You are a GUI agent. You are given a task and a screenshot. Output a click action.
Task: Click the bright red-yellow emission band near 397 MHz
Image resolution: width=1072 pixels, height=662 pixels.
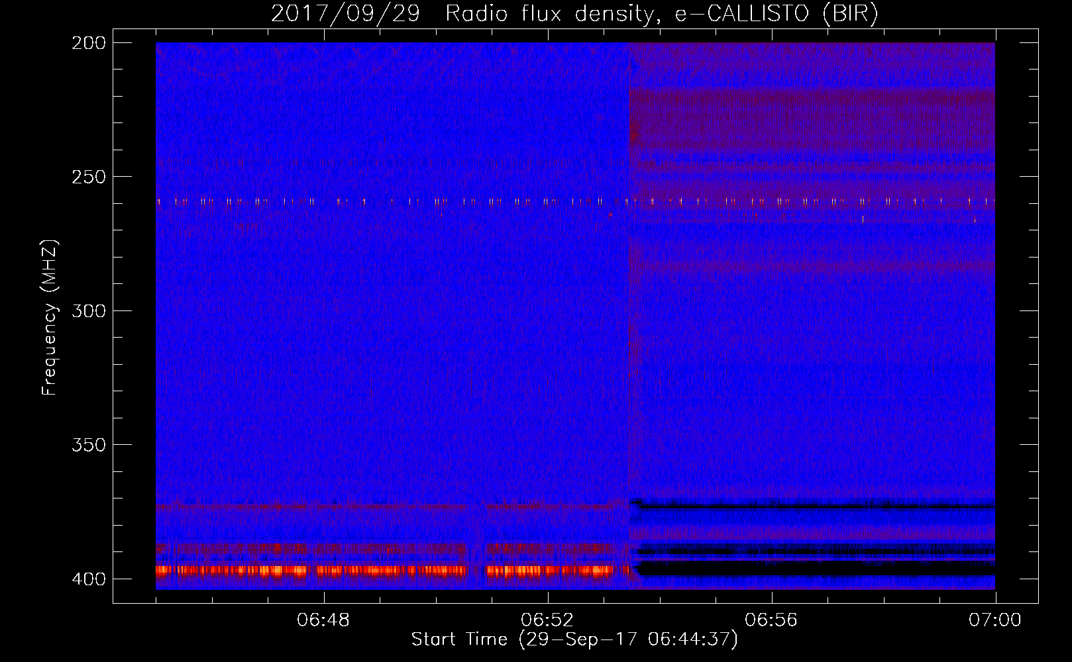[392, 570]
